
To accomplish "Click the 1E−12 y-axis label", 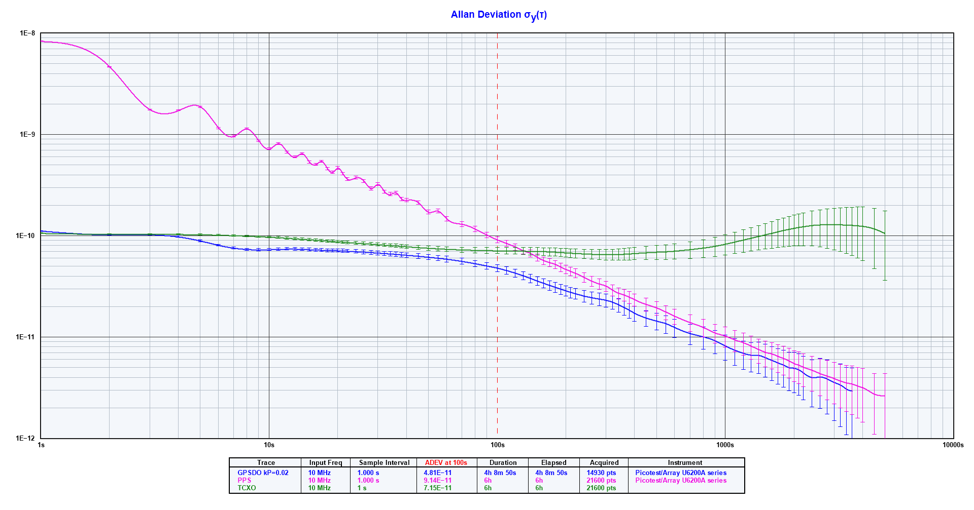I will (25, 439).
